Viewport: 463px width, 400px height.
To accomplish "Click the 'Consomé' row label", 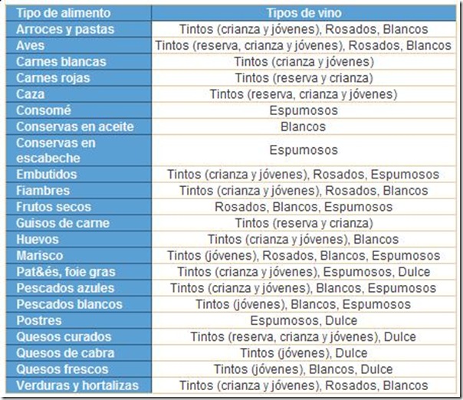I will pos(43,110).
